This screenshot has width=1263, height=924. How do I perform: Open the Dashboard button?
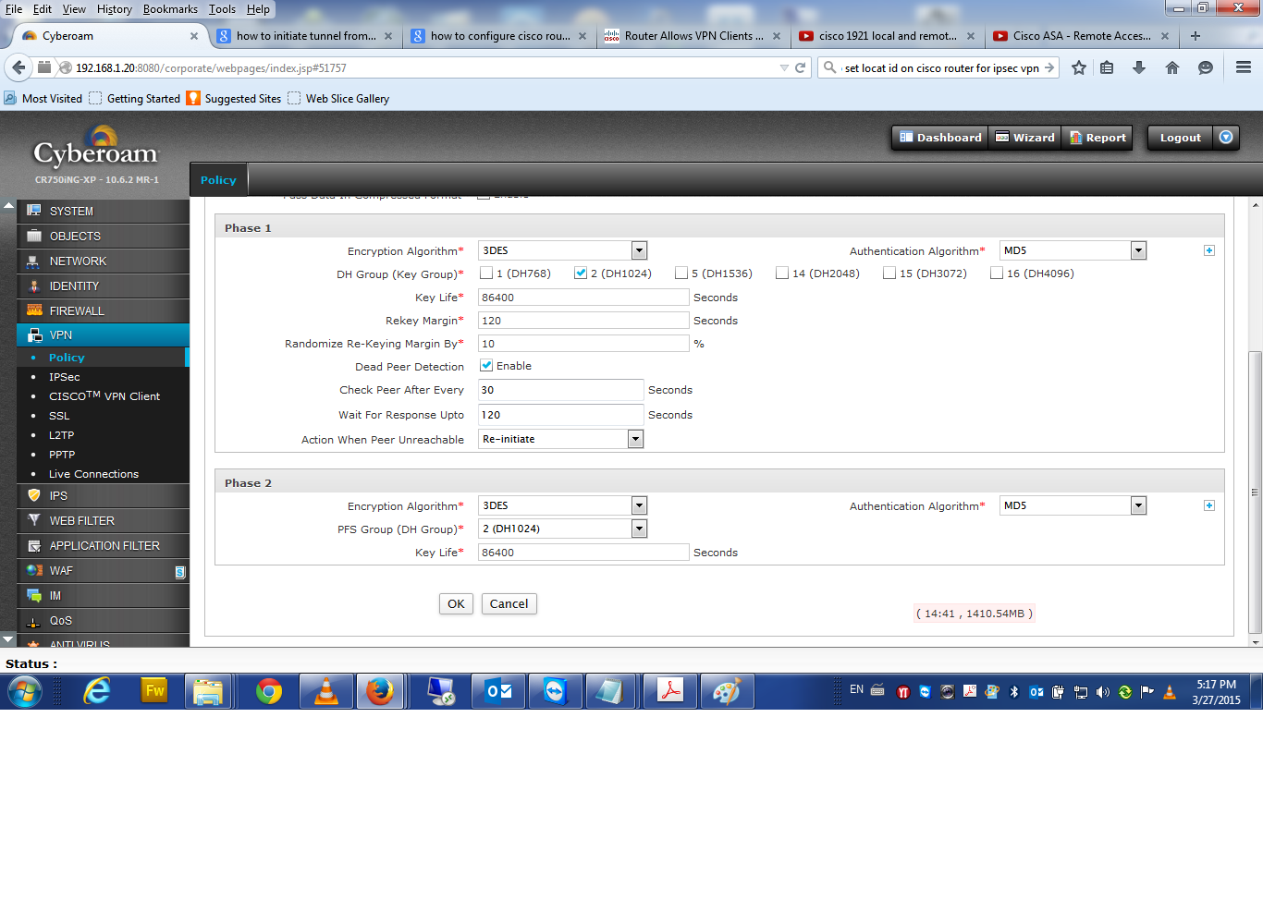pyautogui.click(x=940, y=137)
